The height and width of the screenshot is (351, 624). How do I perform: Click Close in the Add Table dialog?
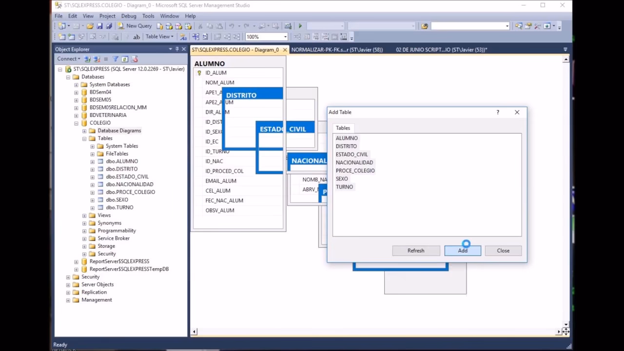pyautogui.click(x=503, y=251)
